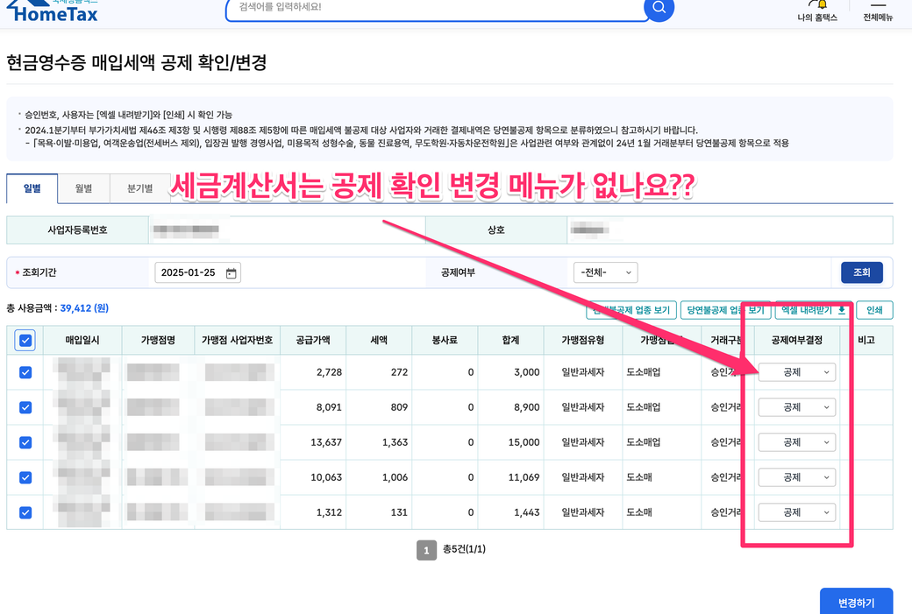The height and width of the screenshot is (614, 912).
Task: Open 공제 dropdown for the 11,069 row
Action: click(x=796, y=477)
